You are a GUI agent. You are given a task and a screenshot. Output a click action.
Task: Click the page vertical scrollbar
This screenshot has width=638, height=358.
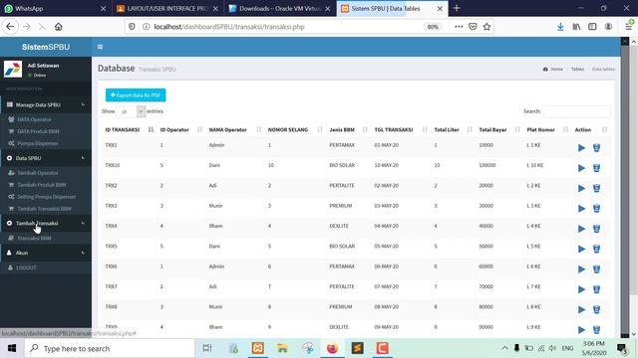coord(633,170)
